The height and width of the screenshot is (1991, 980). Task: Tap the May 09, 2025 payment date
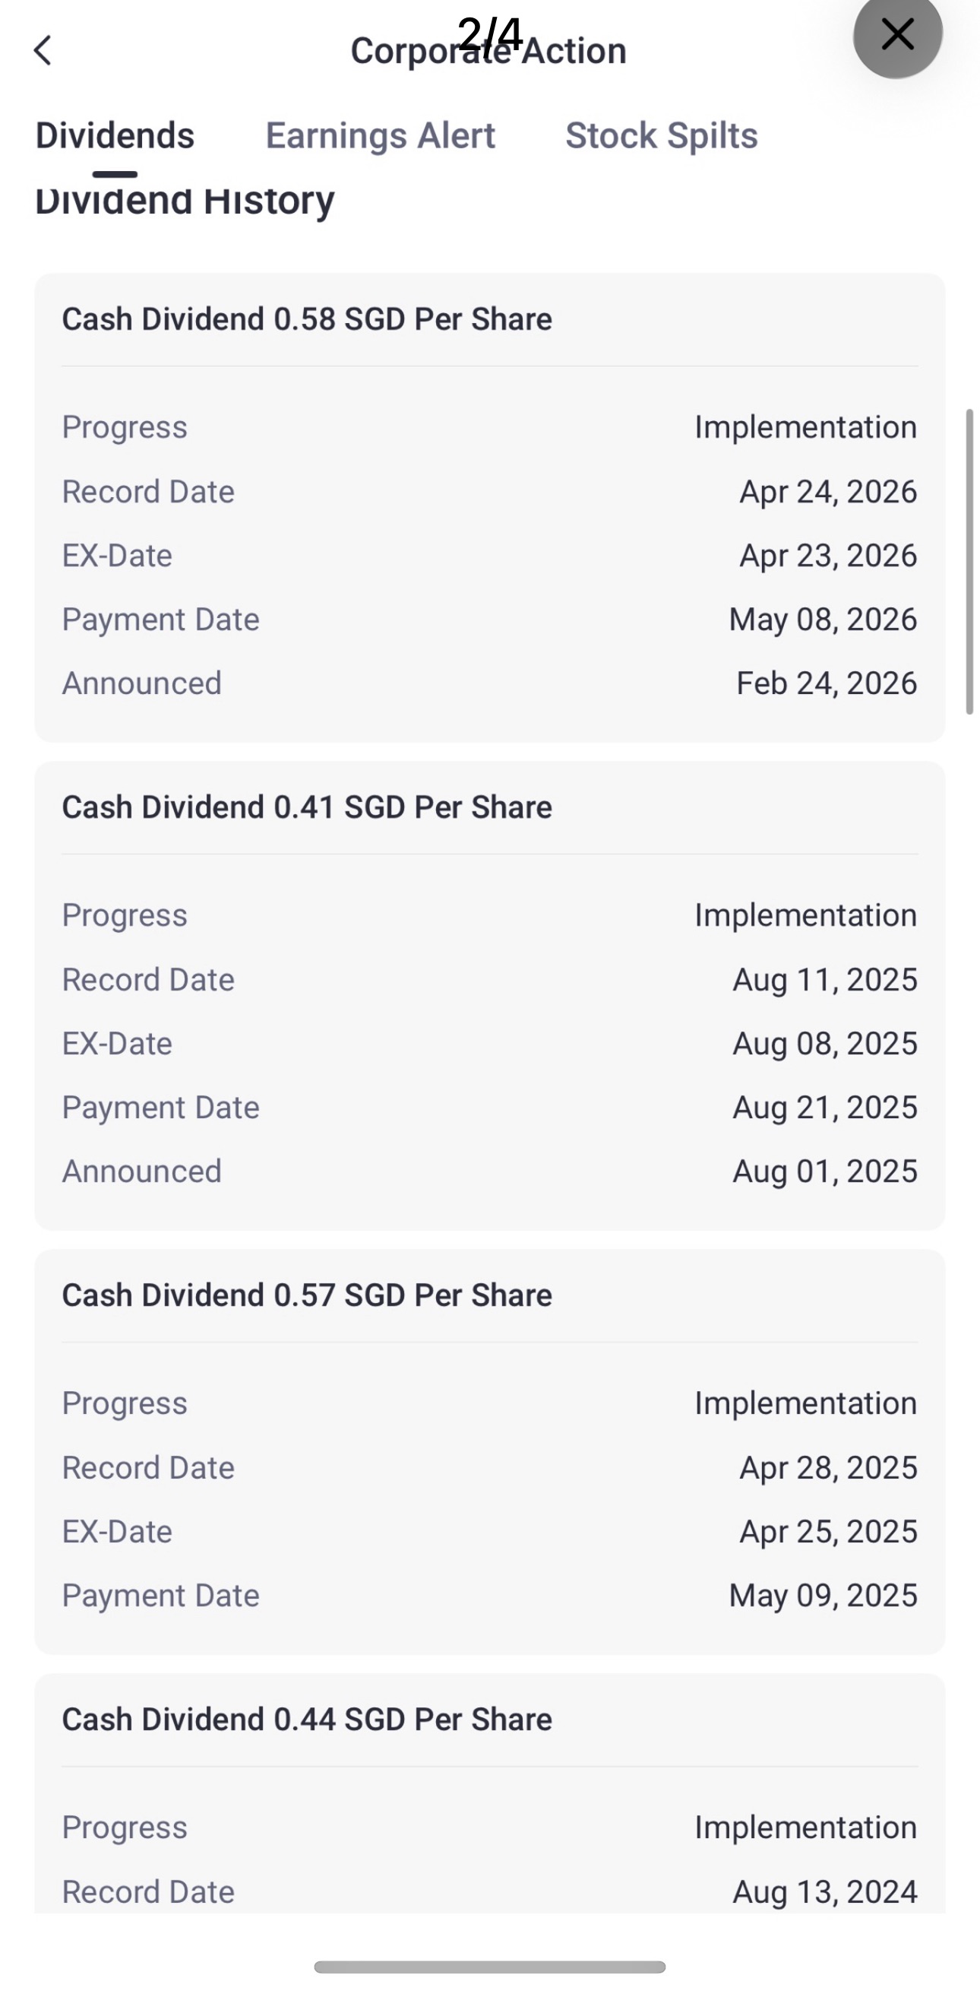(x=824, y=1595)
